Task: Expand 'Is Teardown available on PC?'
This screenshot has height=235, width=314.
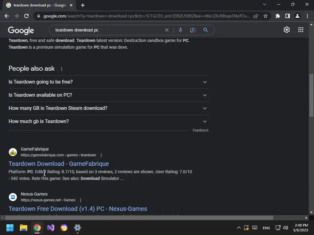Action: (x=108, y=95)
